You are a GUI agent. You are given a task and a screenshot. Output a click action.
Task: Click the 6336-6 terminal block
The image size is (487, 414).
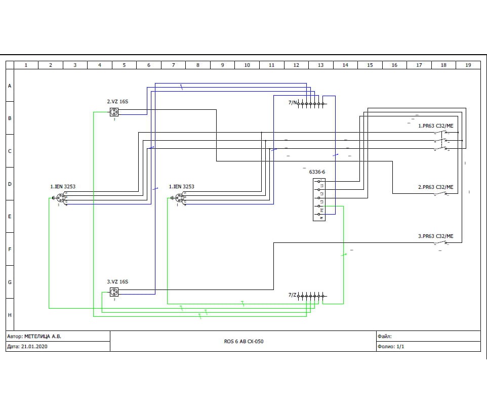tap(319, 199)
